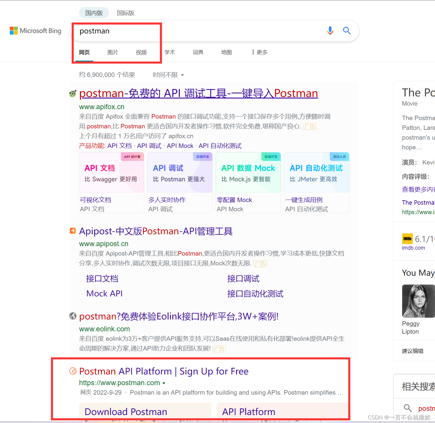Click the 建议编辑 link
The height and width of the screenshot is (423, 435).
pos(412,351)
